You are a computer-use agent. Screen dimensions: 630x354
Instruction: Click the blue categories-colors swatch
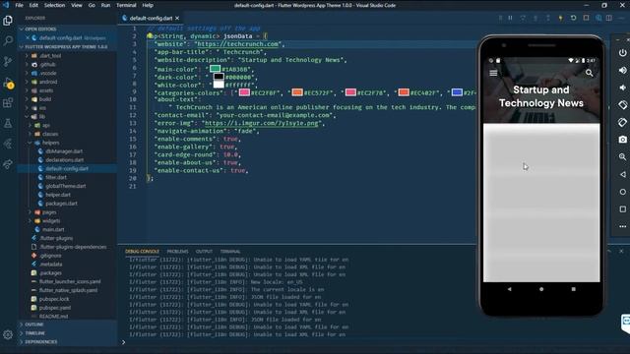click(x=457, y=92)
